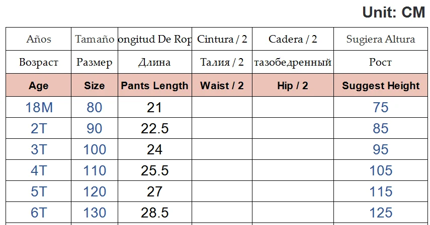The image size is (430, 225).
Task: Select the '18M' age cell
Action: pyautogui.click(x=39, y=107)
